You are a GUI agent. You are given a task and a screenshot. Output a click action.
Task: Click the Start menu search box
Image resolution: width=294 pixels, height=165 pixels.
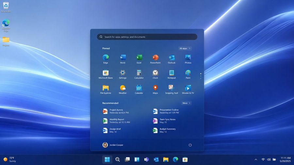pos(147,37)
